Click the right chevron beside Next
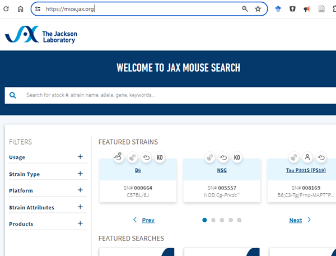 pos(309,220)
